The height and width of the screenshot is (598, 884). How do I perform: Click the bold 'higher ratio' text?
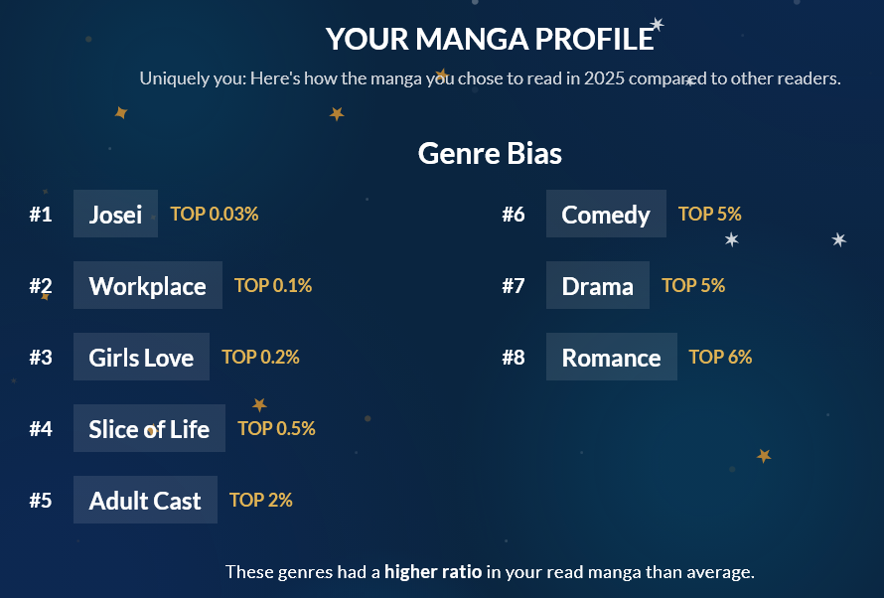(433, 571)
